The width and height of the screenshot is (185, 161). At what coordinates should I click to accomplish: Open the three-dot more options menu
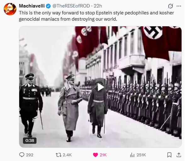point(179,6)
